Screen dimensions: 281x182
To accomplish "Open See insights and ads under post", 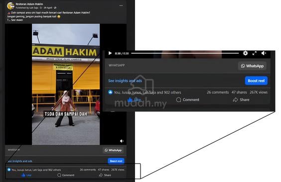I will [20, 161].
